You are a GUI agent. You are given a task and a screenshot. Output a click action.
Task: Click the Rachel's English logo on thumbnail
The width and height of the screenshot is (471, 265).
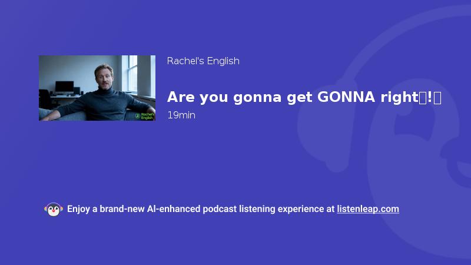[x=145, y=116]
